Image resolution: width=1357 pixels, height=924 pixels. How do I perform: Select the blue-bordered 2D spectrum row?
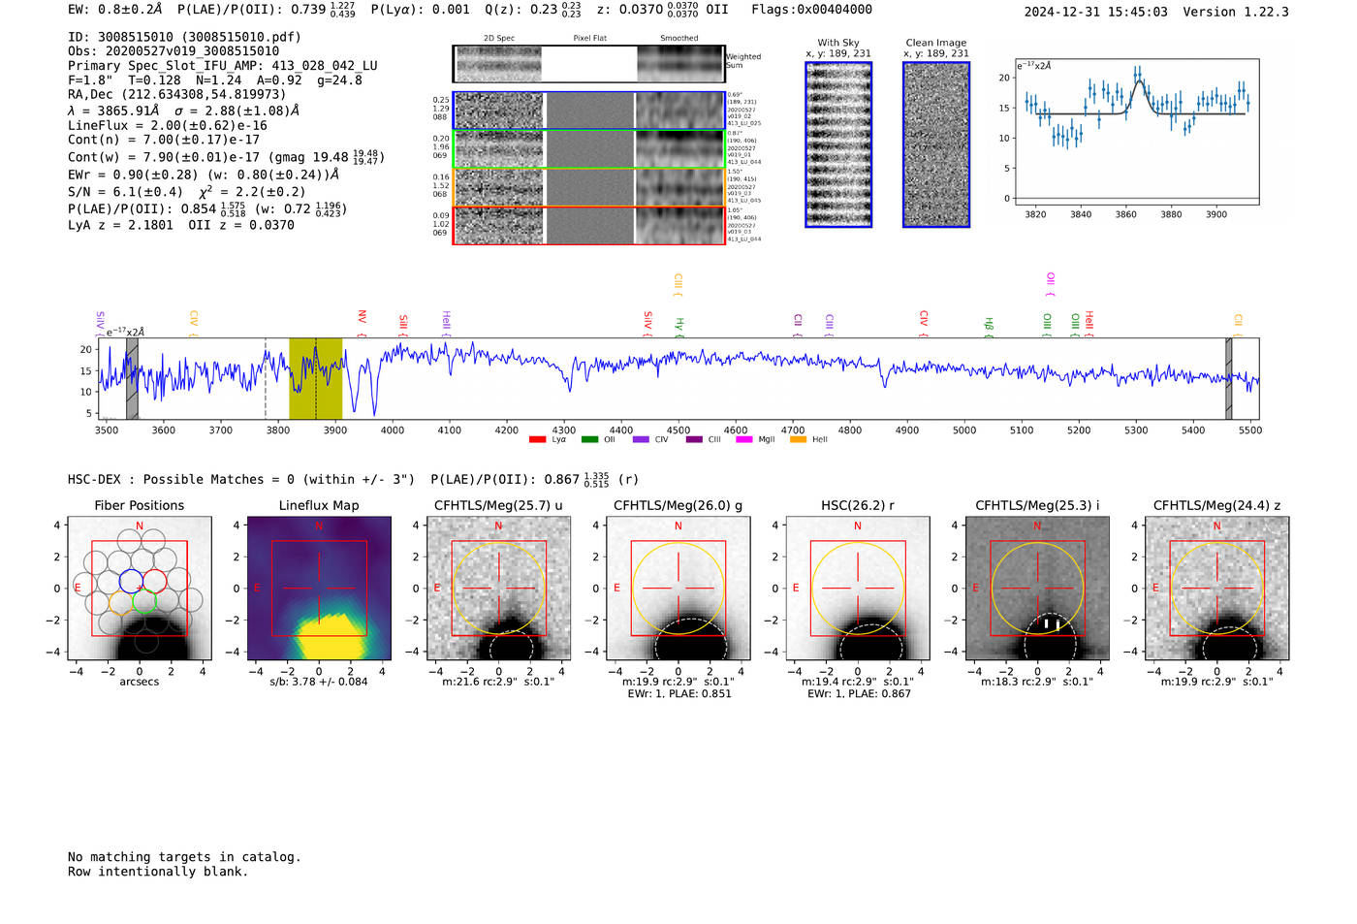[x=589, y=111]
